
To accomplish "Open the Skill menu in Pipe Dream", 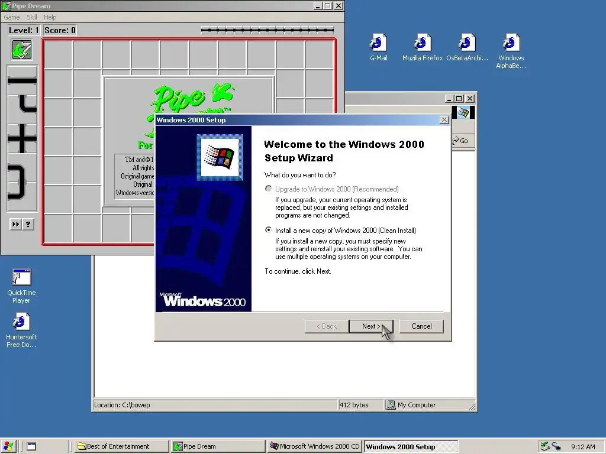I will (32, 17).
